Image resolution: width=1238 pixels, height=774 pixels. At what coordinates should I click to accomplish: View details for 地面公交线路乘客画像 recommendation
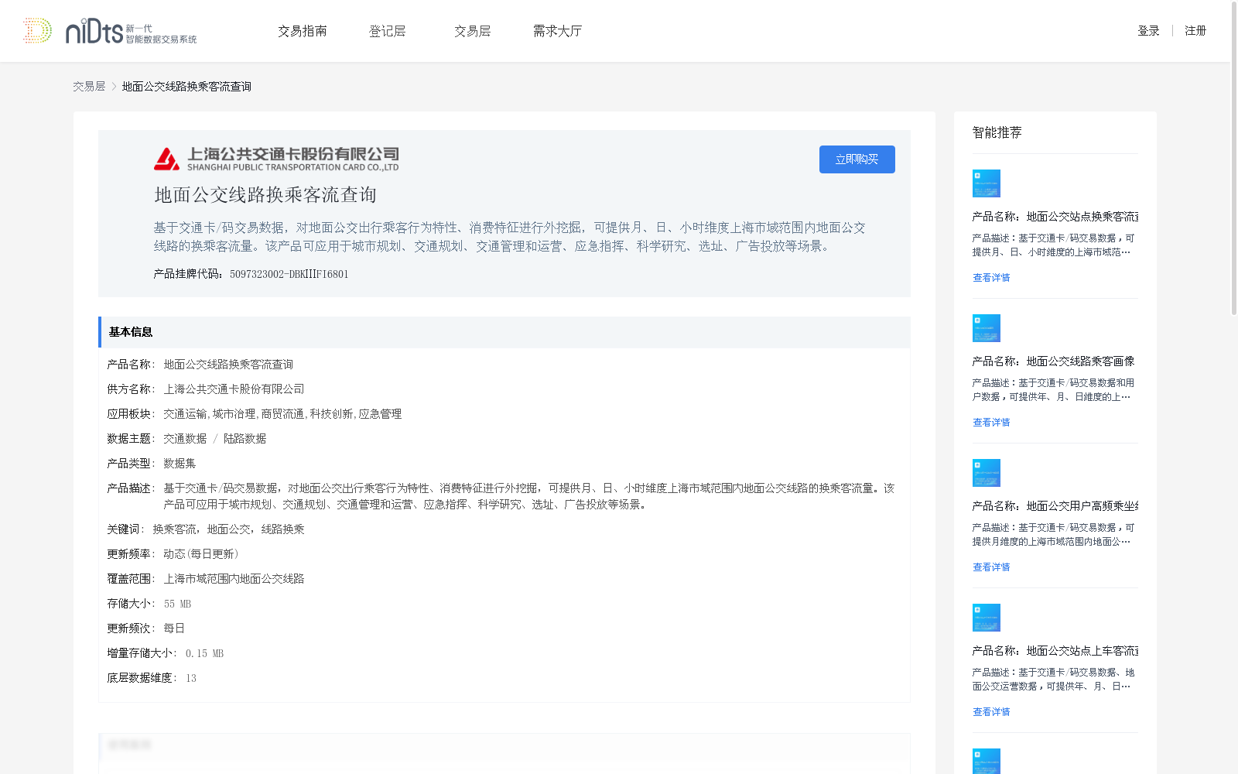(991, 423)
